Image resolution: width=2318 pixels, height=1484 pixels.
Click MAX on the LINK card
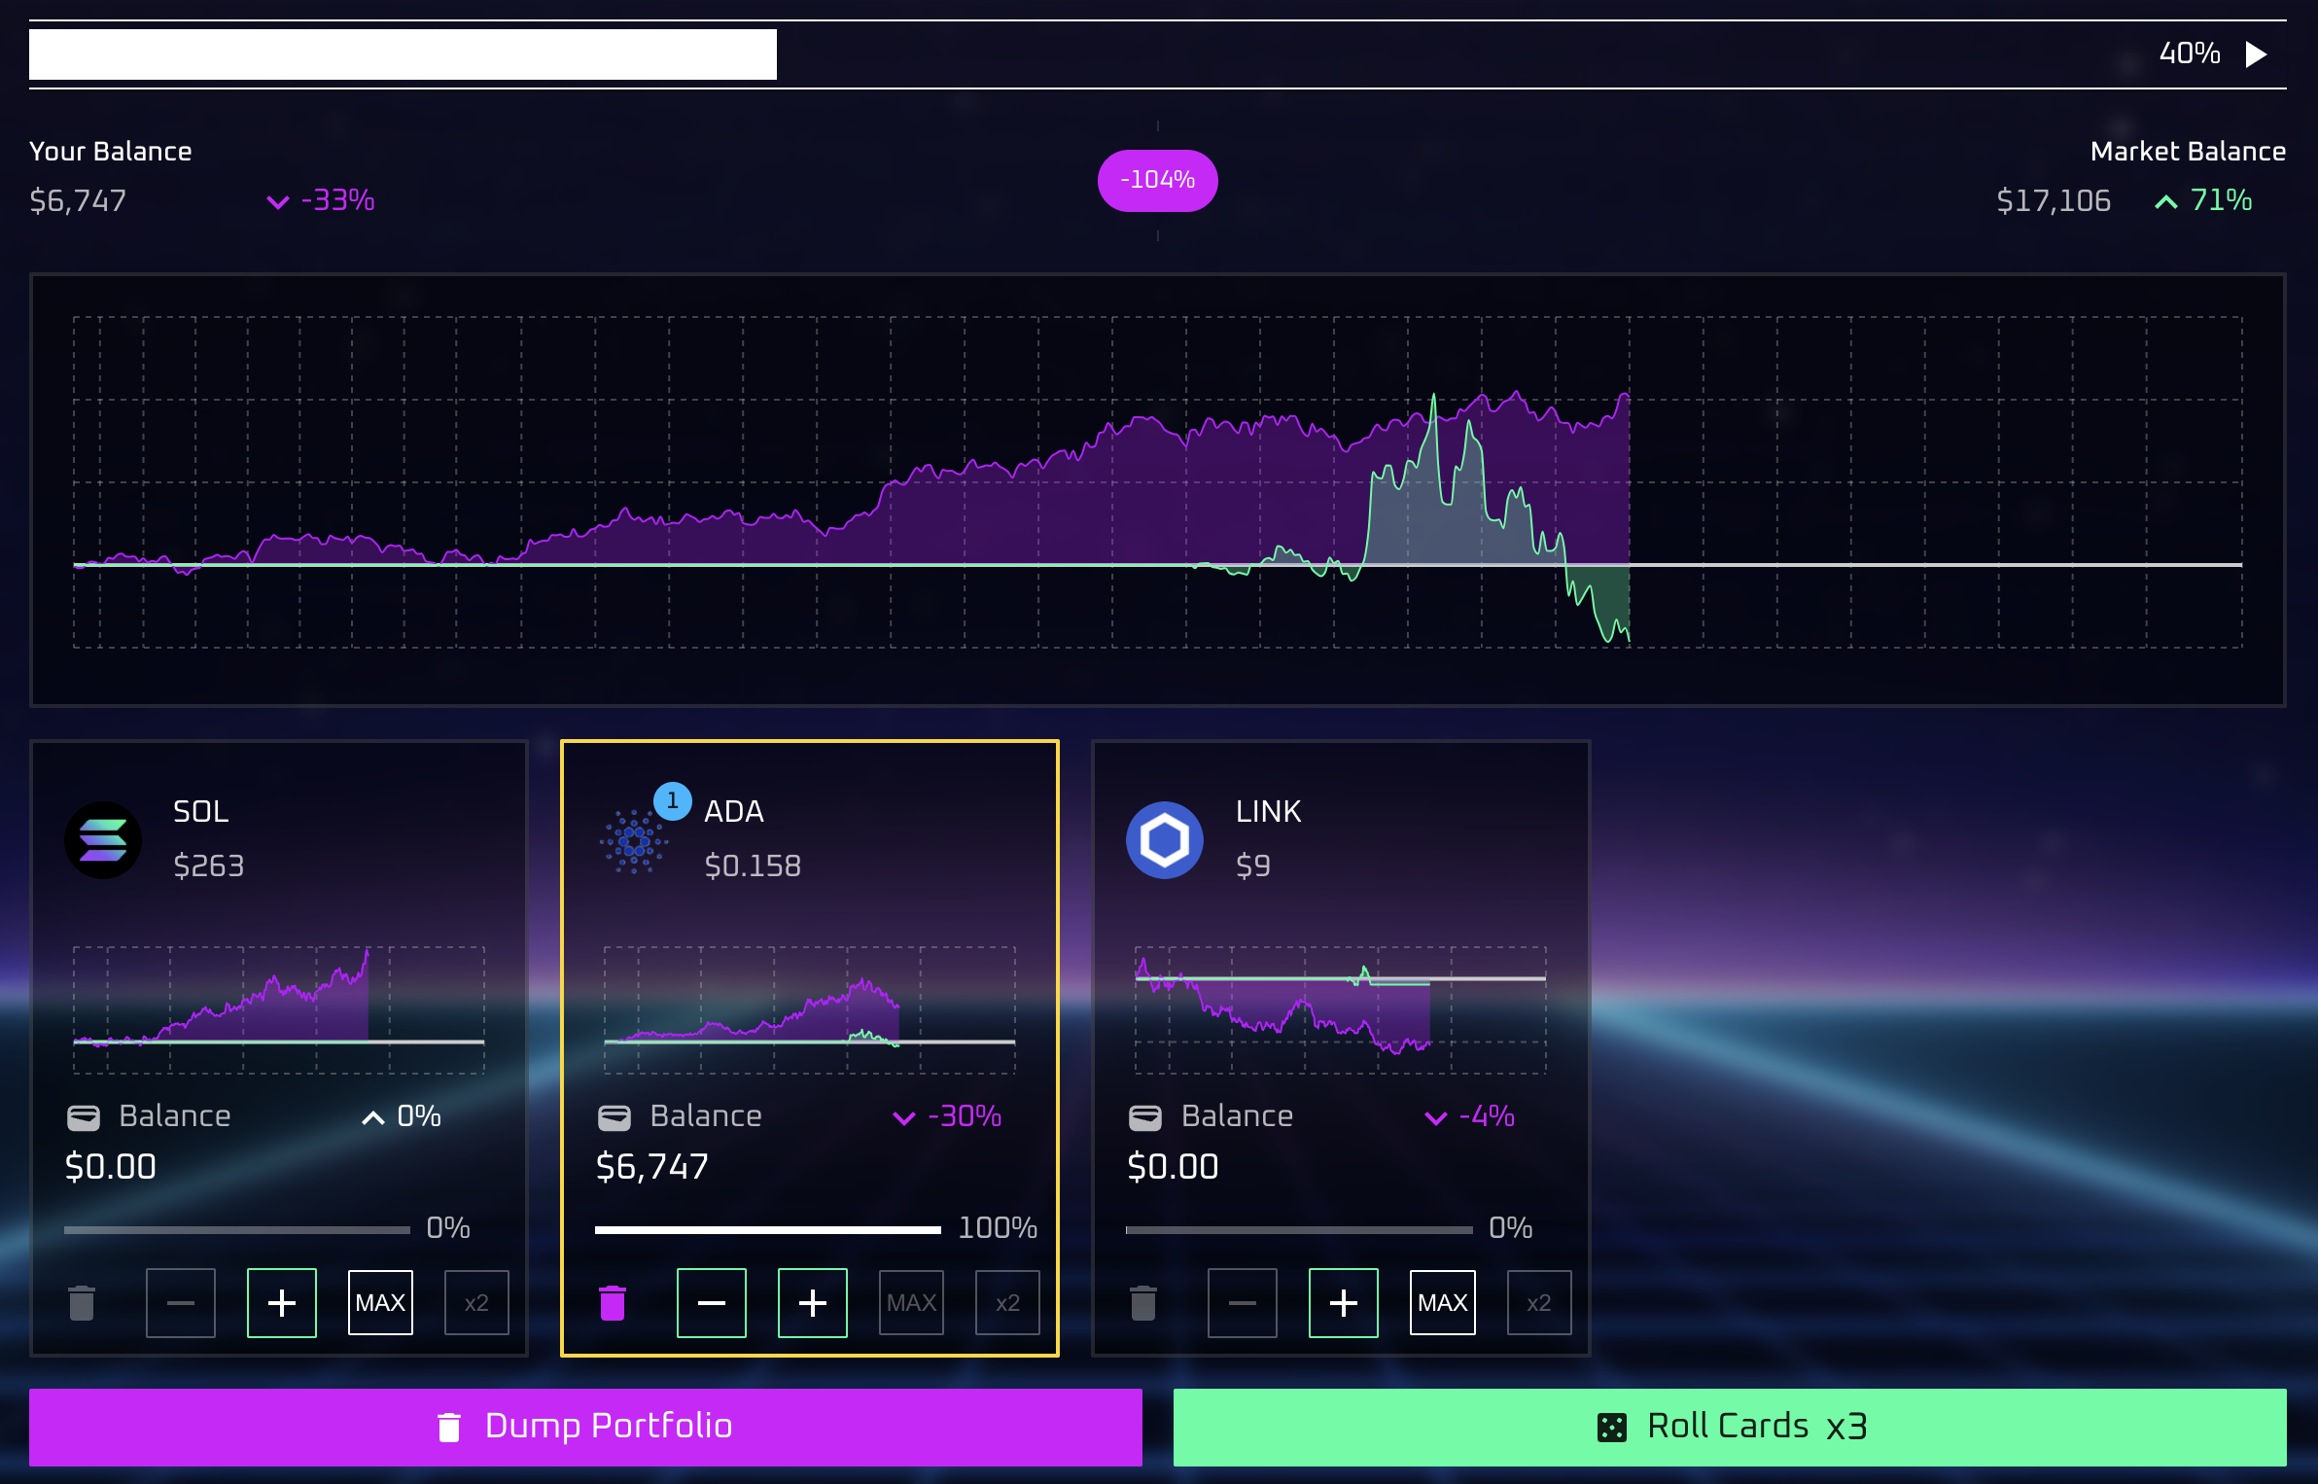(x=1442, y=1303)
